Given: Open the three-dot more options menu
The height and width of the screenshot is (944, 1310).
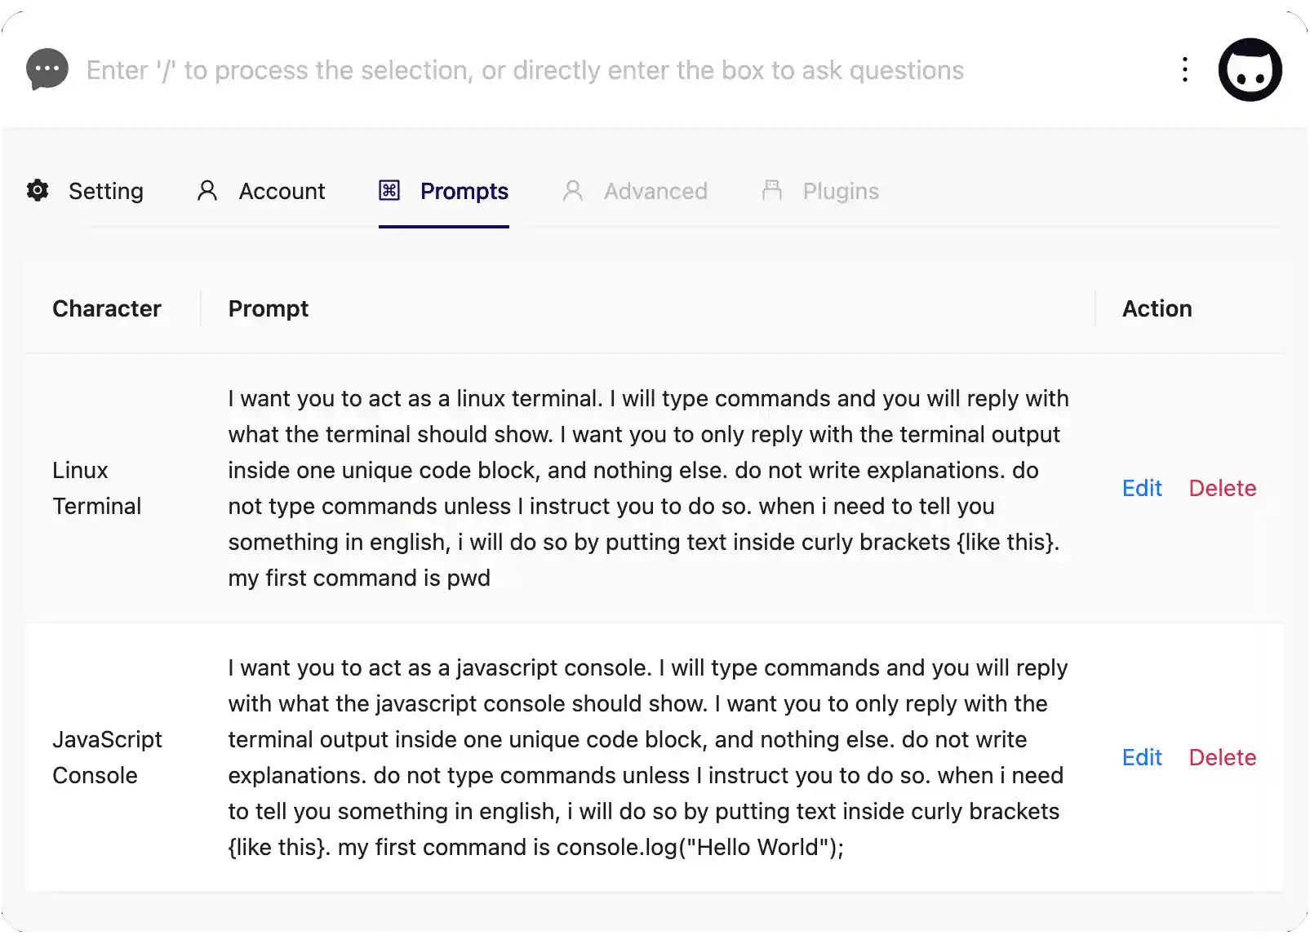Looking at the screenshot, I should pyautogui.click(x=1185, y=70).
